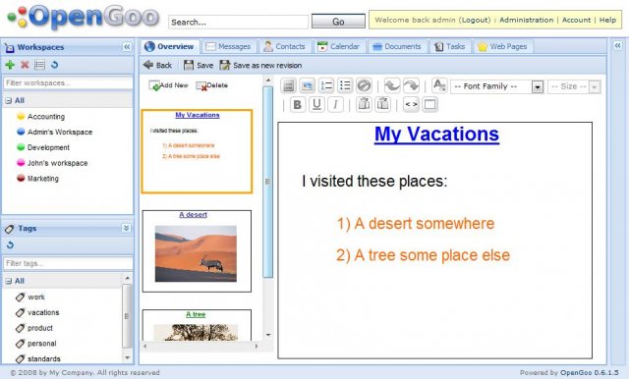Viewport: 629px width, 379px height.
Task: Select the A desert slide thumbnail
Action: (197, 251)
